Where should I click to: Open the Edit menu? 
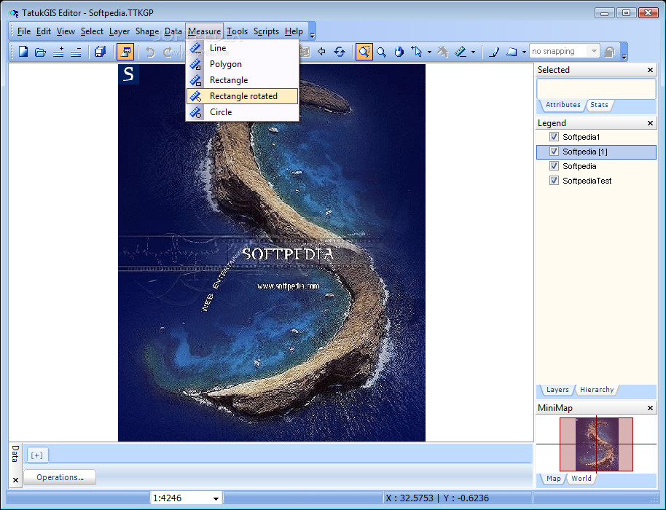(43, 31)
